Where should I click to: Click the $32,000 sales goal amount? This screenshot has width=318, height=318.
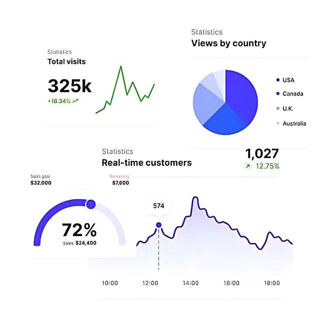(x=40, y=183)
